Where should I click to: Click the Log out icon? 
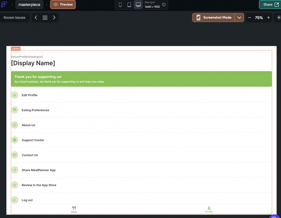[x=15, y=200]
